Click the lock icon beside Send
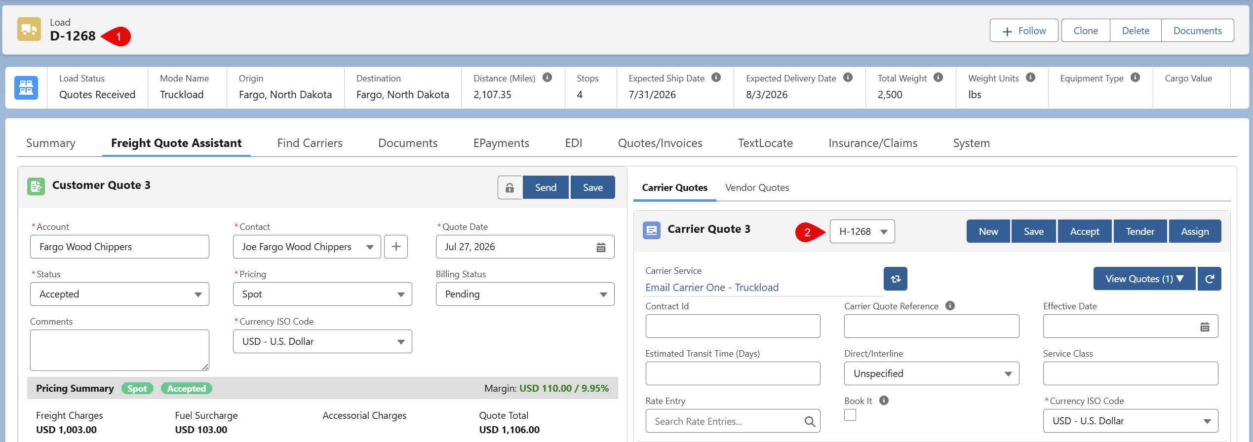 509,187
